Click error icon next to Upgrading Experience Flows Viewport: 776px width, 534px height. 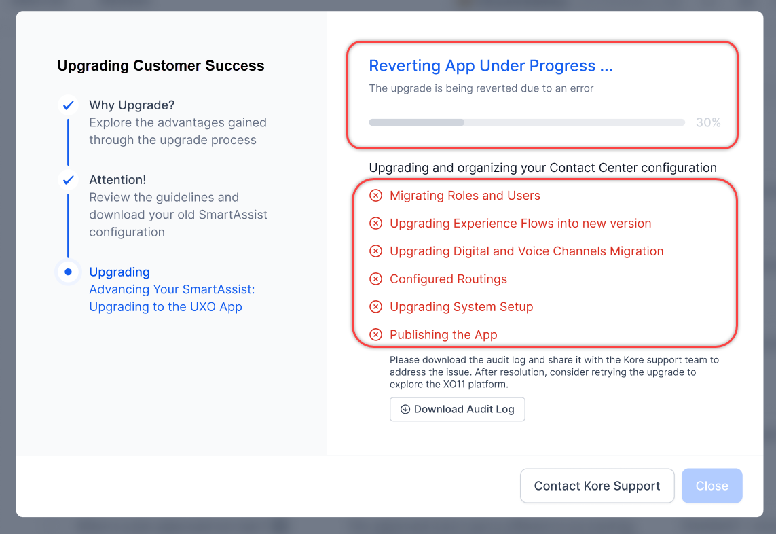pyautogui.click(x=375, y=224)
